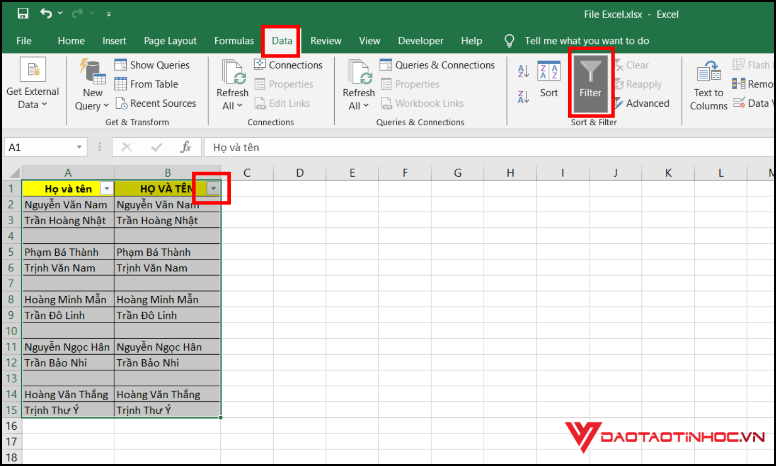
Task: Select the column D header
Action: click(300, 172)
